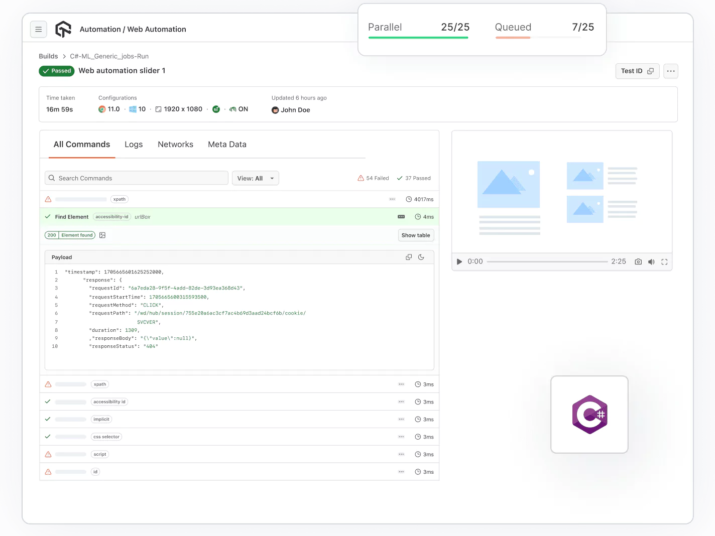Open the Logs tab

(133, 145)
